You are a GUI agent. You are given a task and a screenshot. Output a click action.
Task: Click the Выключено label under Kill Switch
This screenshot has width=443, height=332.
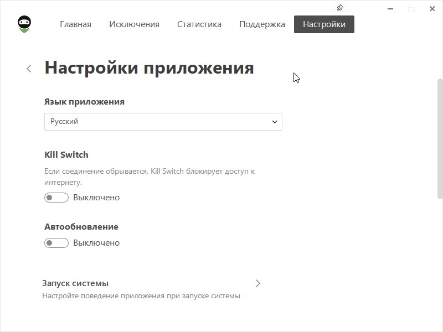click(x=96, y=198)
